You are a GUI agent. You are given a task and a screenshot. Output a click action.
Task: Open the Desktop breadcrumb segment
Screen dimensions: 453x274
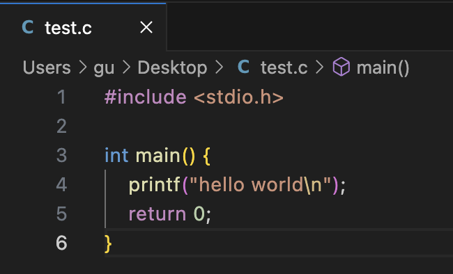point(172,68)
